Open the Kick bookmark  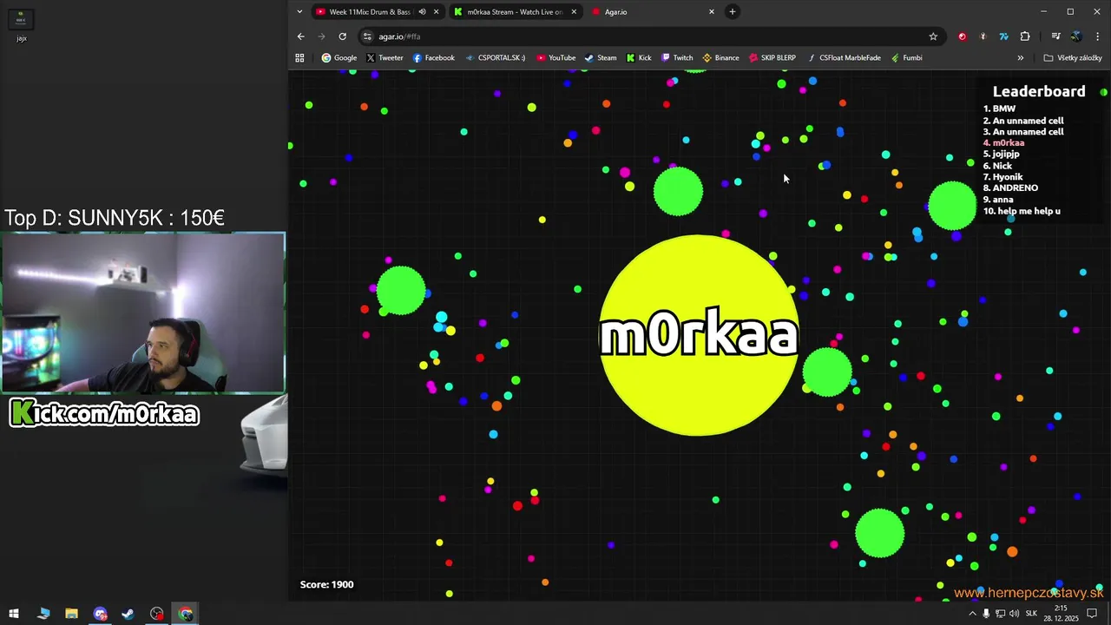click(639, 58)
